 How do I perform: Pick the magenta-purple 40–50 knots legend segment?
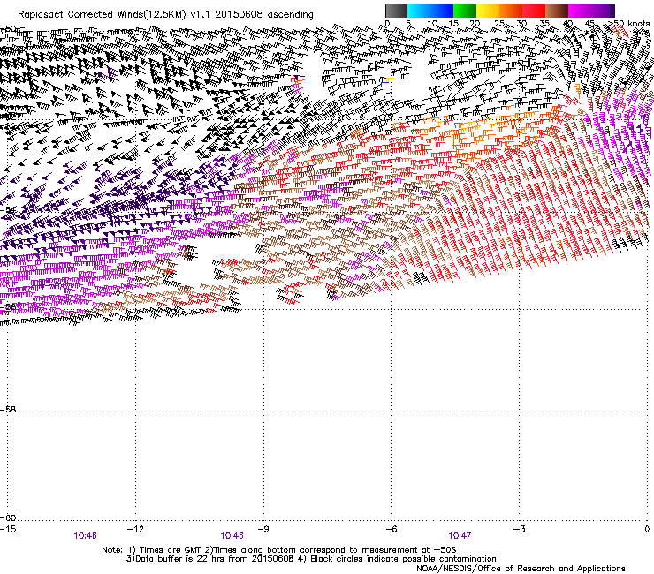591,11
